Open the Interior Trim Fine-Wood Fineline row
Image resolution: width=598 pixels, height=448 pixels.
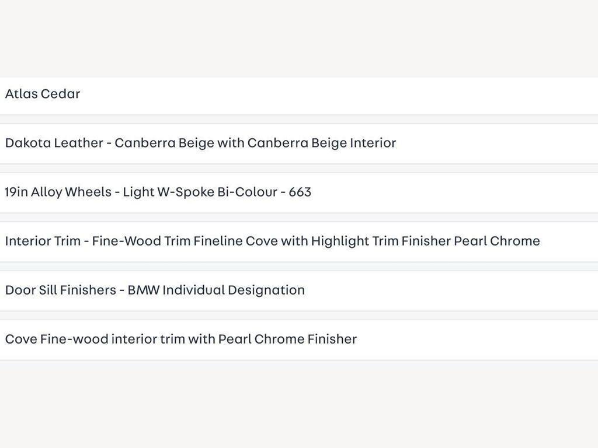[299, 242]
